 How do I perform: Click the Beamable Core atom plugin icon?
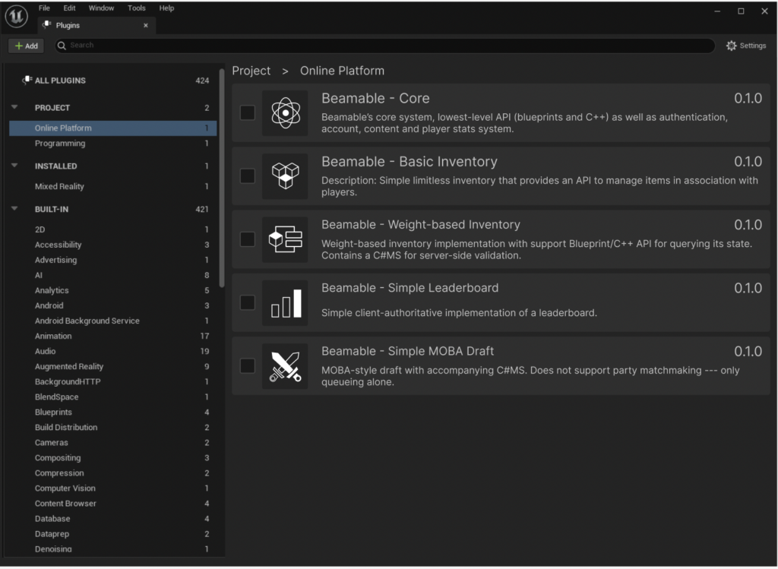tap(285, 112)
